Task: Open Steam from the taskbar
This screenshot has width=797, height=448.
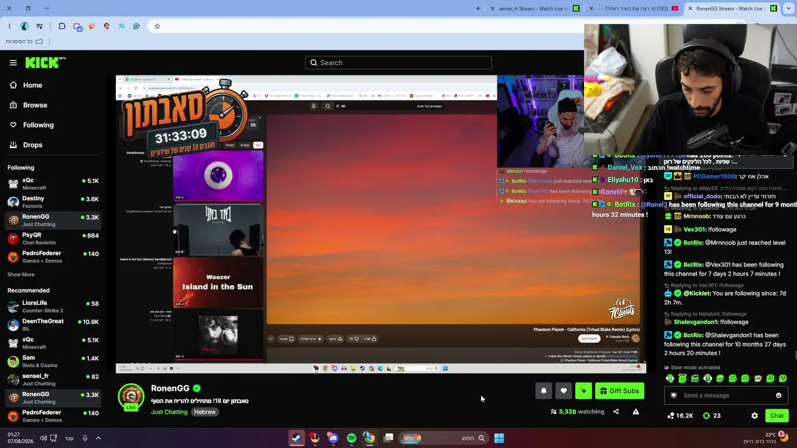Action: tap(296, 438)
